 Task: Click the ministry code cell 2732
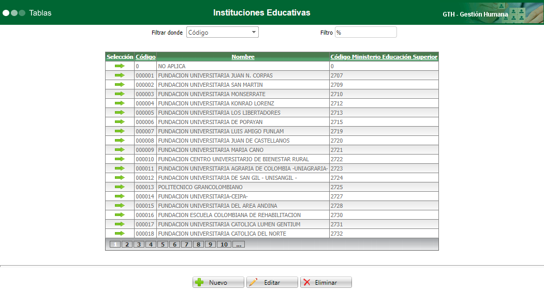[384, 234]
